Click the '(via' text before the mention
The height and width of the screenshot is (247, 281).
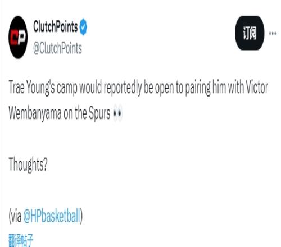coord(15,216)
